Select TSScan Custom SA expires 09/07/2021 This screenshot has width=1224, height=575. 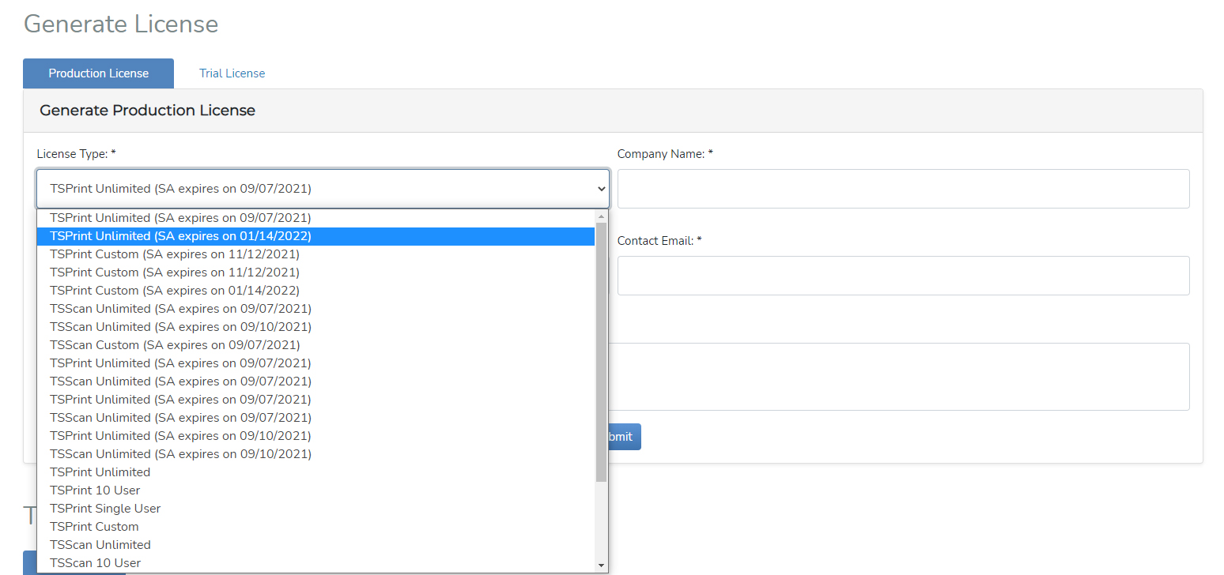(x=315, y=345)
